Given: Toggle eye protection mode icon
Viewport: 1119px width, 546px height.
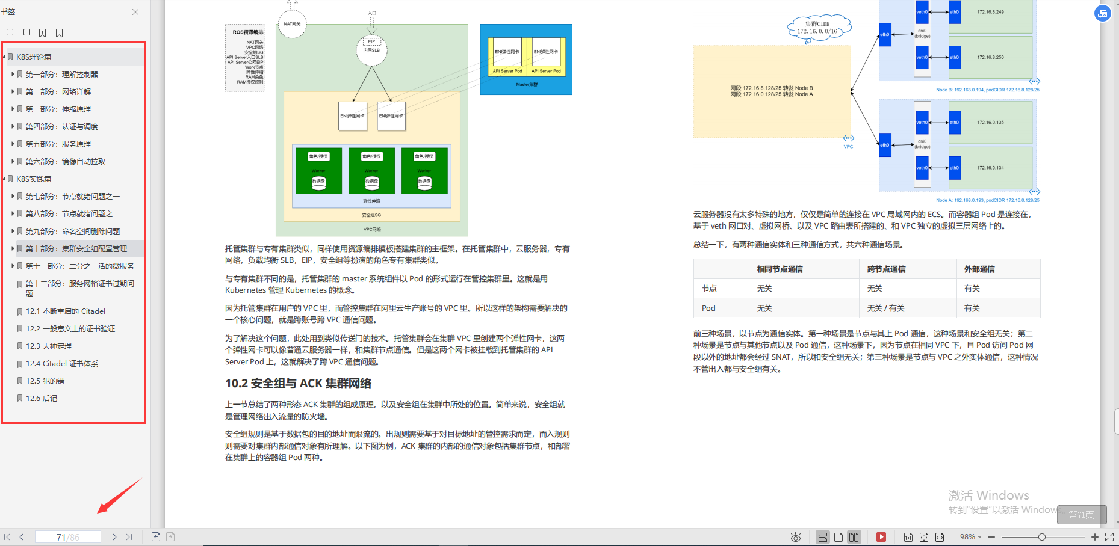Looking at the screenshot, I should click(796, 537).
